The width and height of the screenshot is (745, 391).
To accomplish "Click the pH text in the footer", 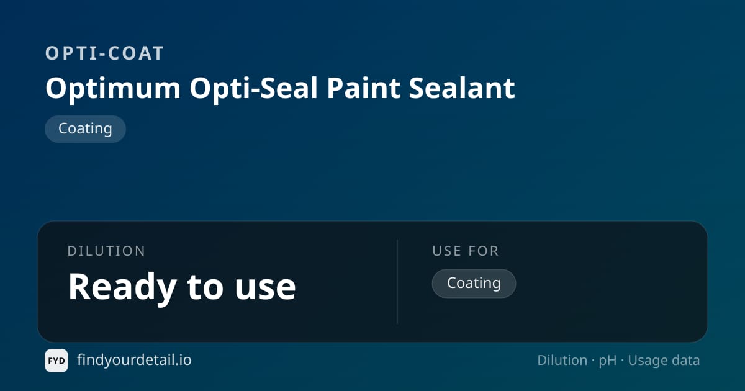I will [x=608, y=361].
